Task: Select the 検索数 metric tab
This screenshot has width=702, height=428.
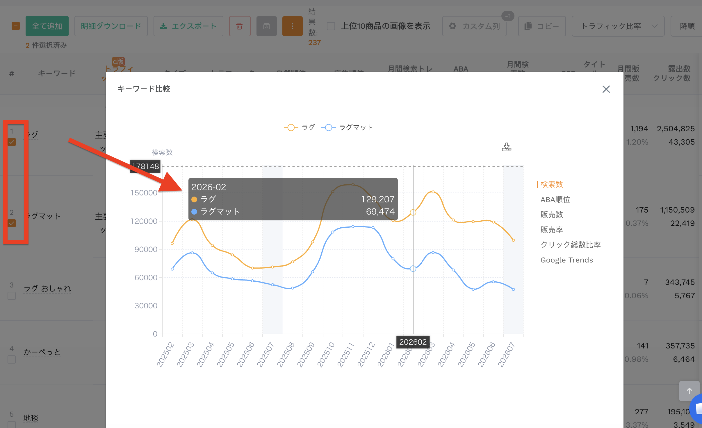Action: 551,184
